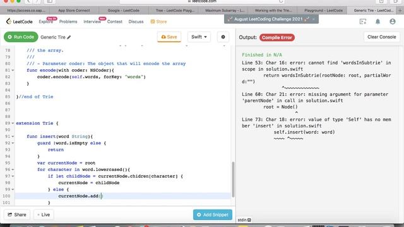Click the 'Line 53: Char 16' error message

pyautogui.click(x=316, y=66)
